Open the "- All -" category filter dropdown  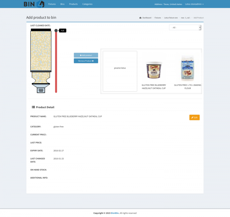pos(185,28)
